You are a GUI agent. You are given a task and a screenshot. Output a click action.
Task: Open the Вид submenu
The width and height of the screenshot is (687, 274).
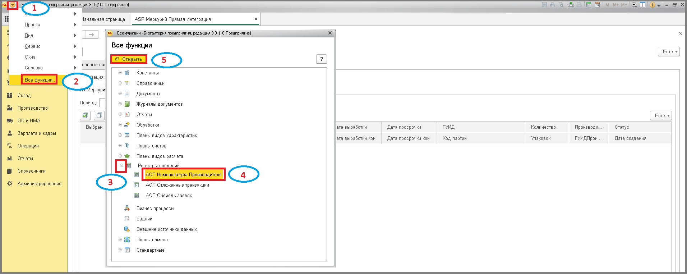click(45, 35)
